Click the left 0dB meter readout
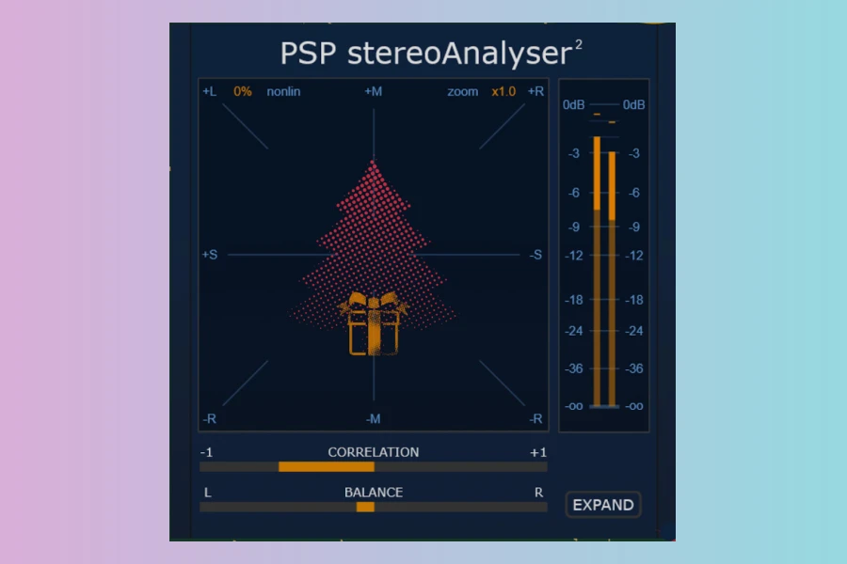This screenshot has width=847, height=564. [x=574, y=104]
